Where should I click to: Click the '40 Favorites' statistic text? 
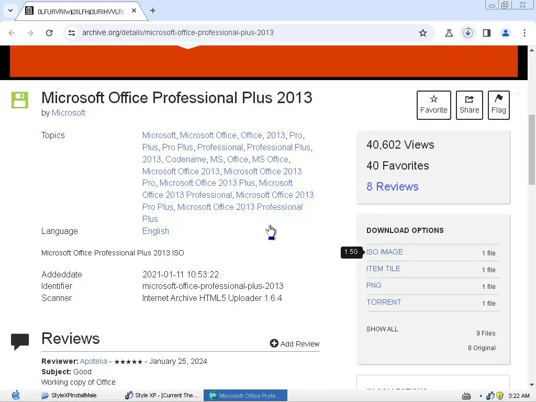click(x=398, y=165)
